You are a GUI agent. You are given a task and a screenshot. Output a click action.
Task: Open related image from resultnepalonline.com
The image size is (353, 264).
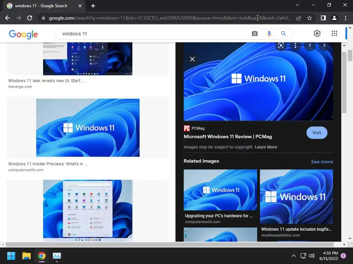coord(296,196)
